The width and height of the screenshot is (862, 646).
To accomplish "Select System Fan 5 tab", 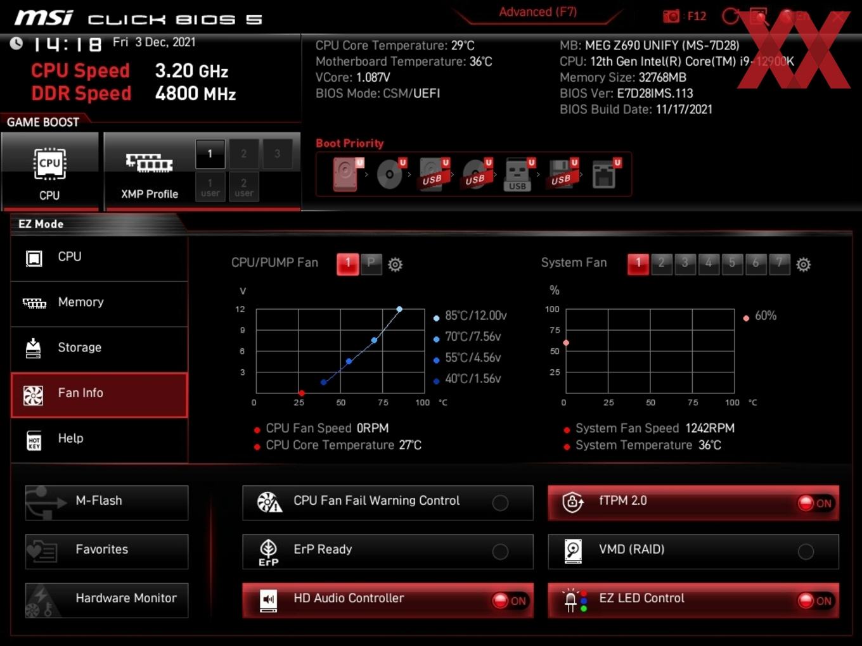I will (x=732, y=263).
